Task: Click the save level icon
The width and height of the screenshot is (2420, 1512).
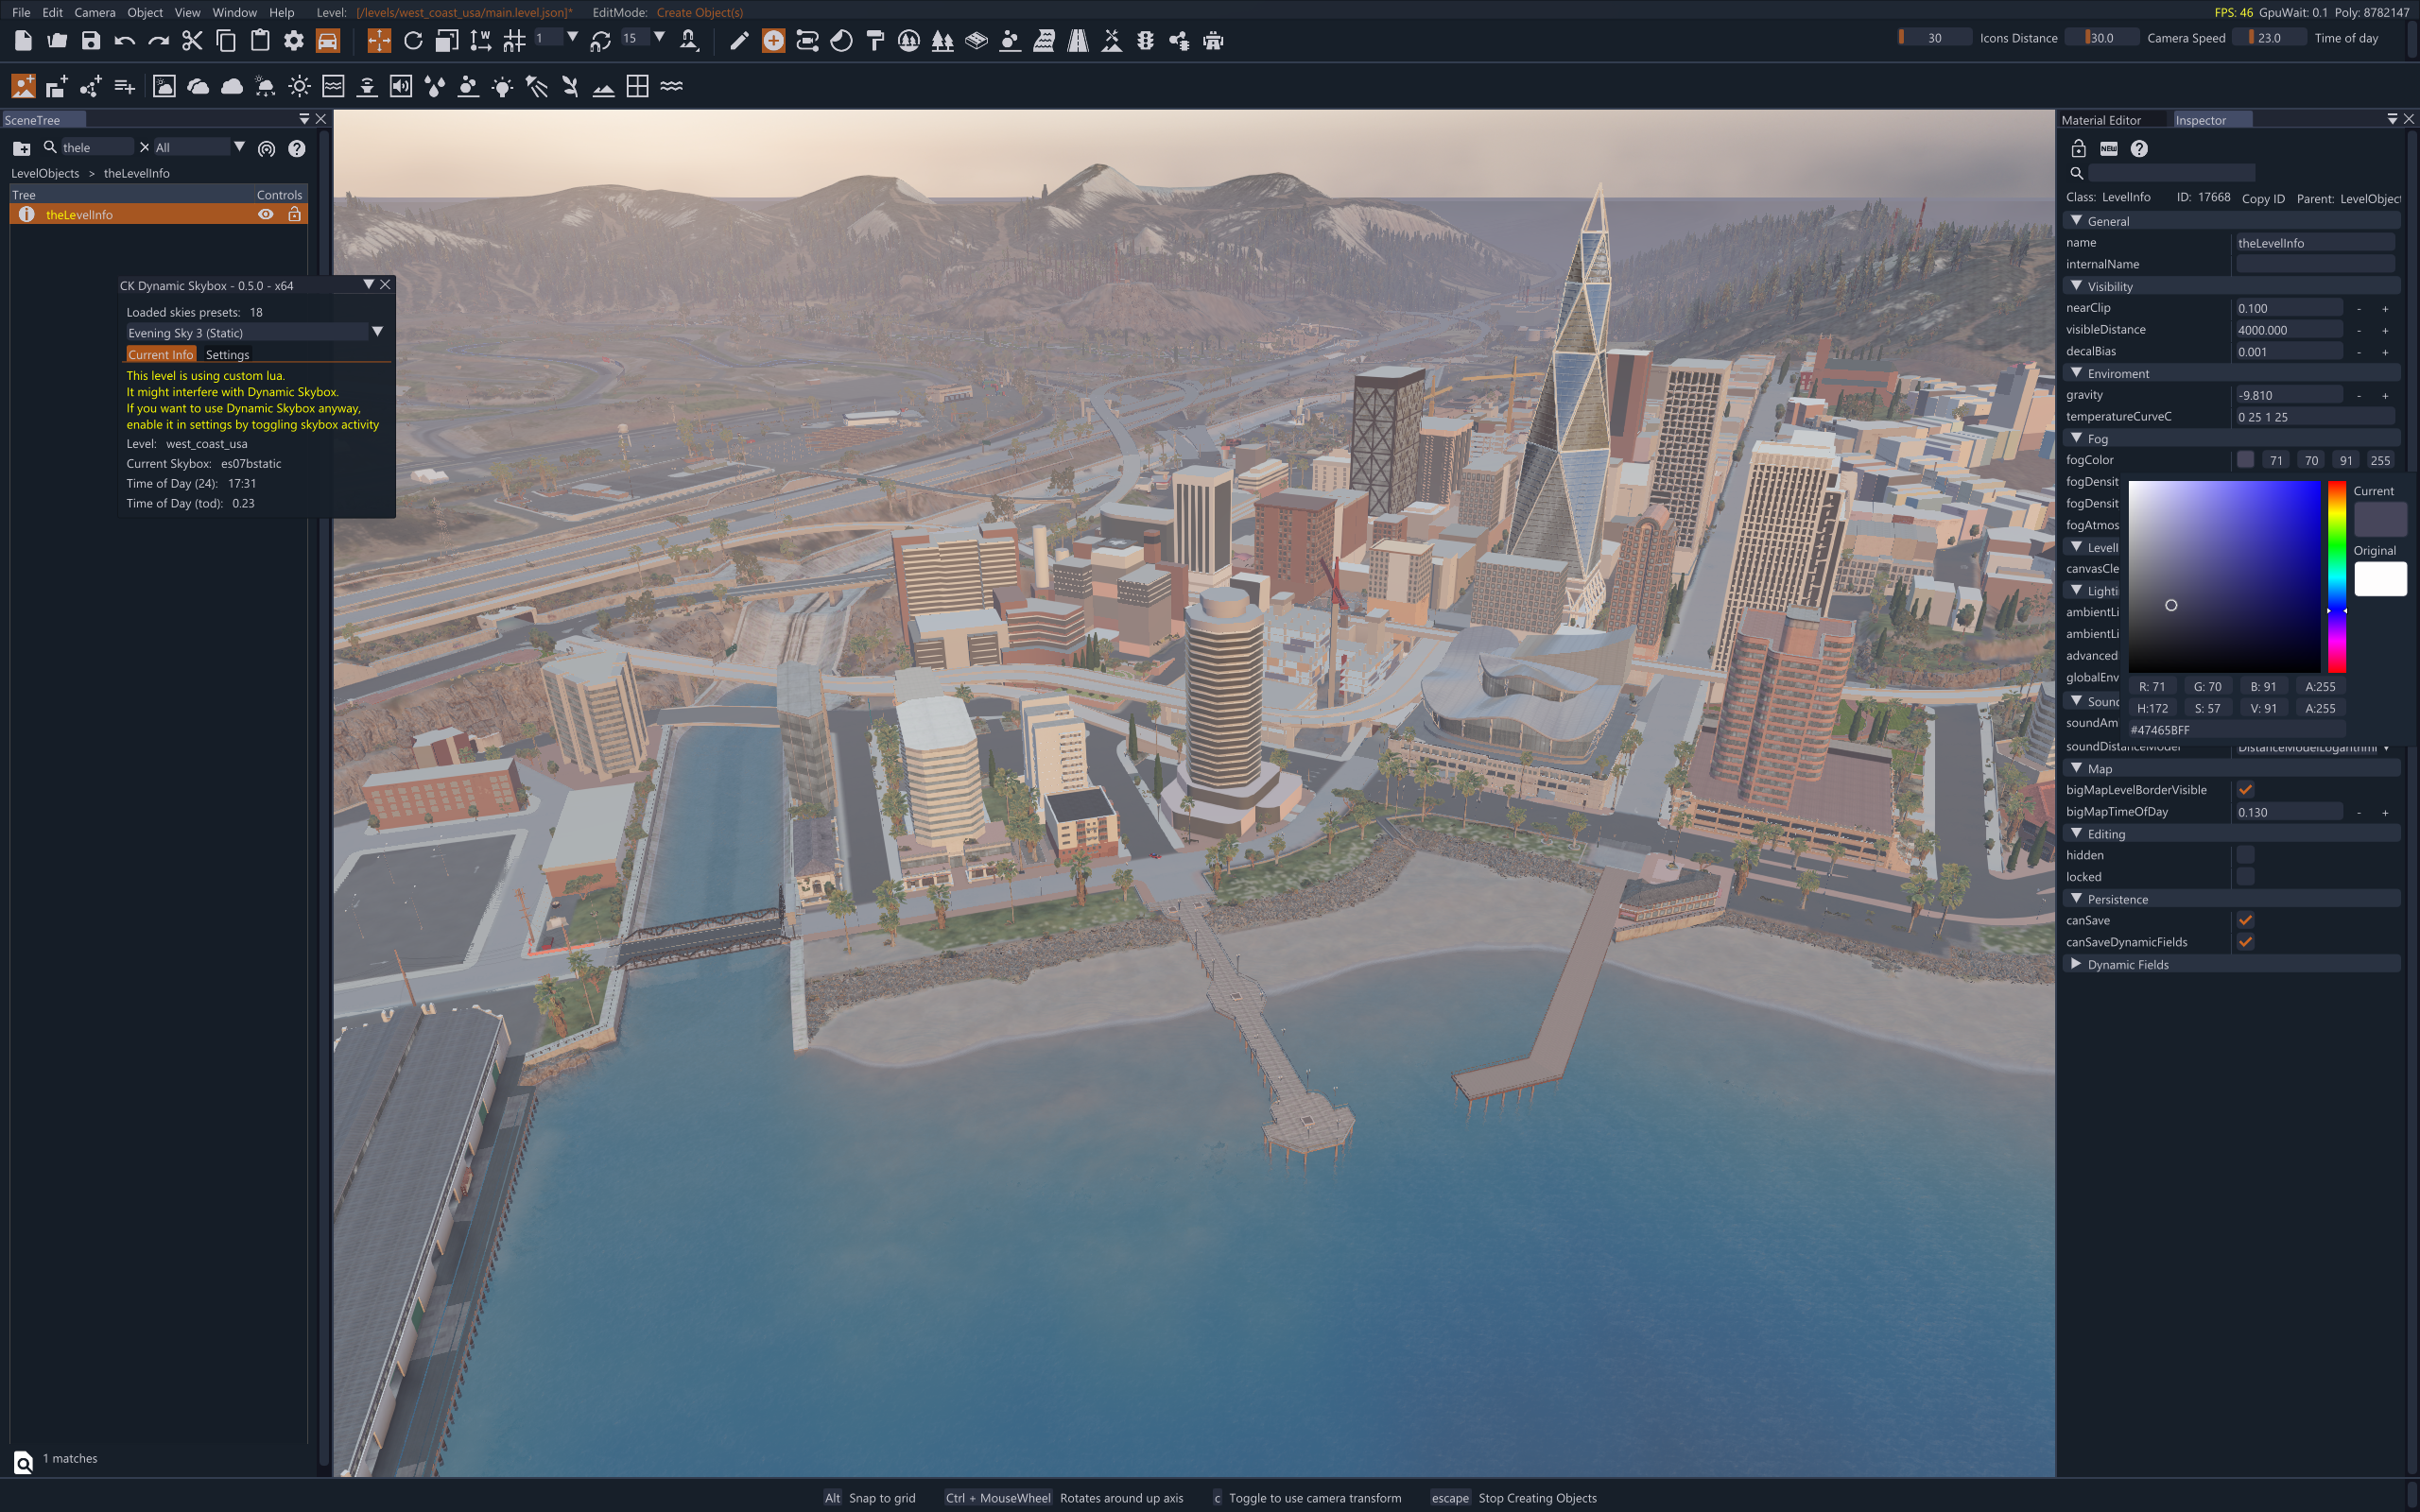Action: click(91, 41)
